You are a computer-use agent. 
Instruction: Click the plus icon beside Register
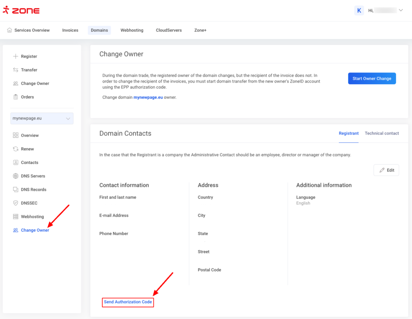coord(16,56)
